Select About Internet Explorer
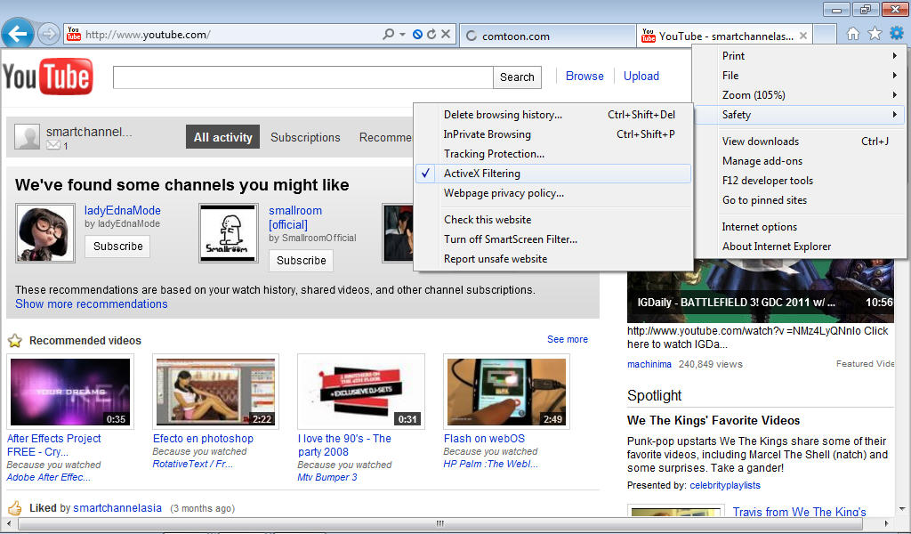Viewport: 911px width, 534px height. click(x=800, y=247)
